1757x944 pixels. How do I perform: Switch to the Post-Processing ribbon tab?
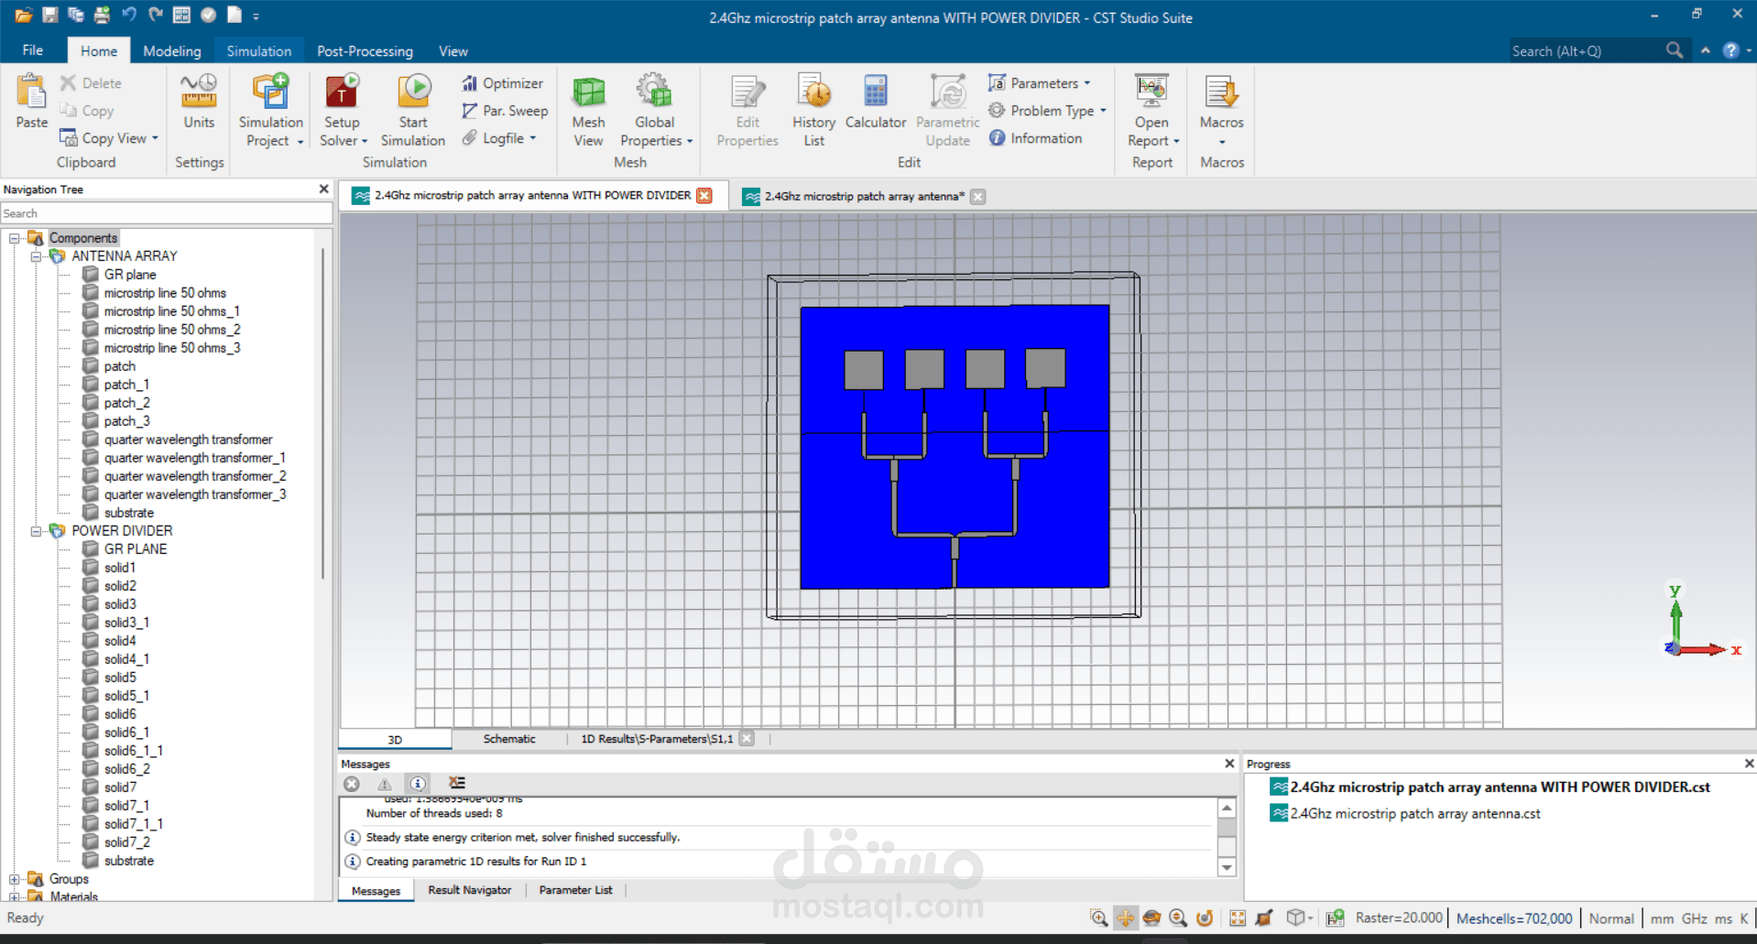tap(364, 51)
